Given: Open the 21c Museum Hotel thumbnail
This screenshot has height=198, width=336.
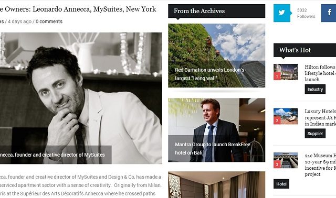Looking at the screenshot, I should coord(286,160).
